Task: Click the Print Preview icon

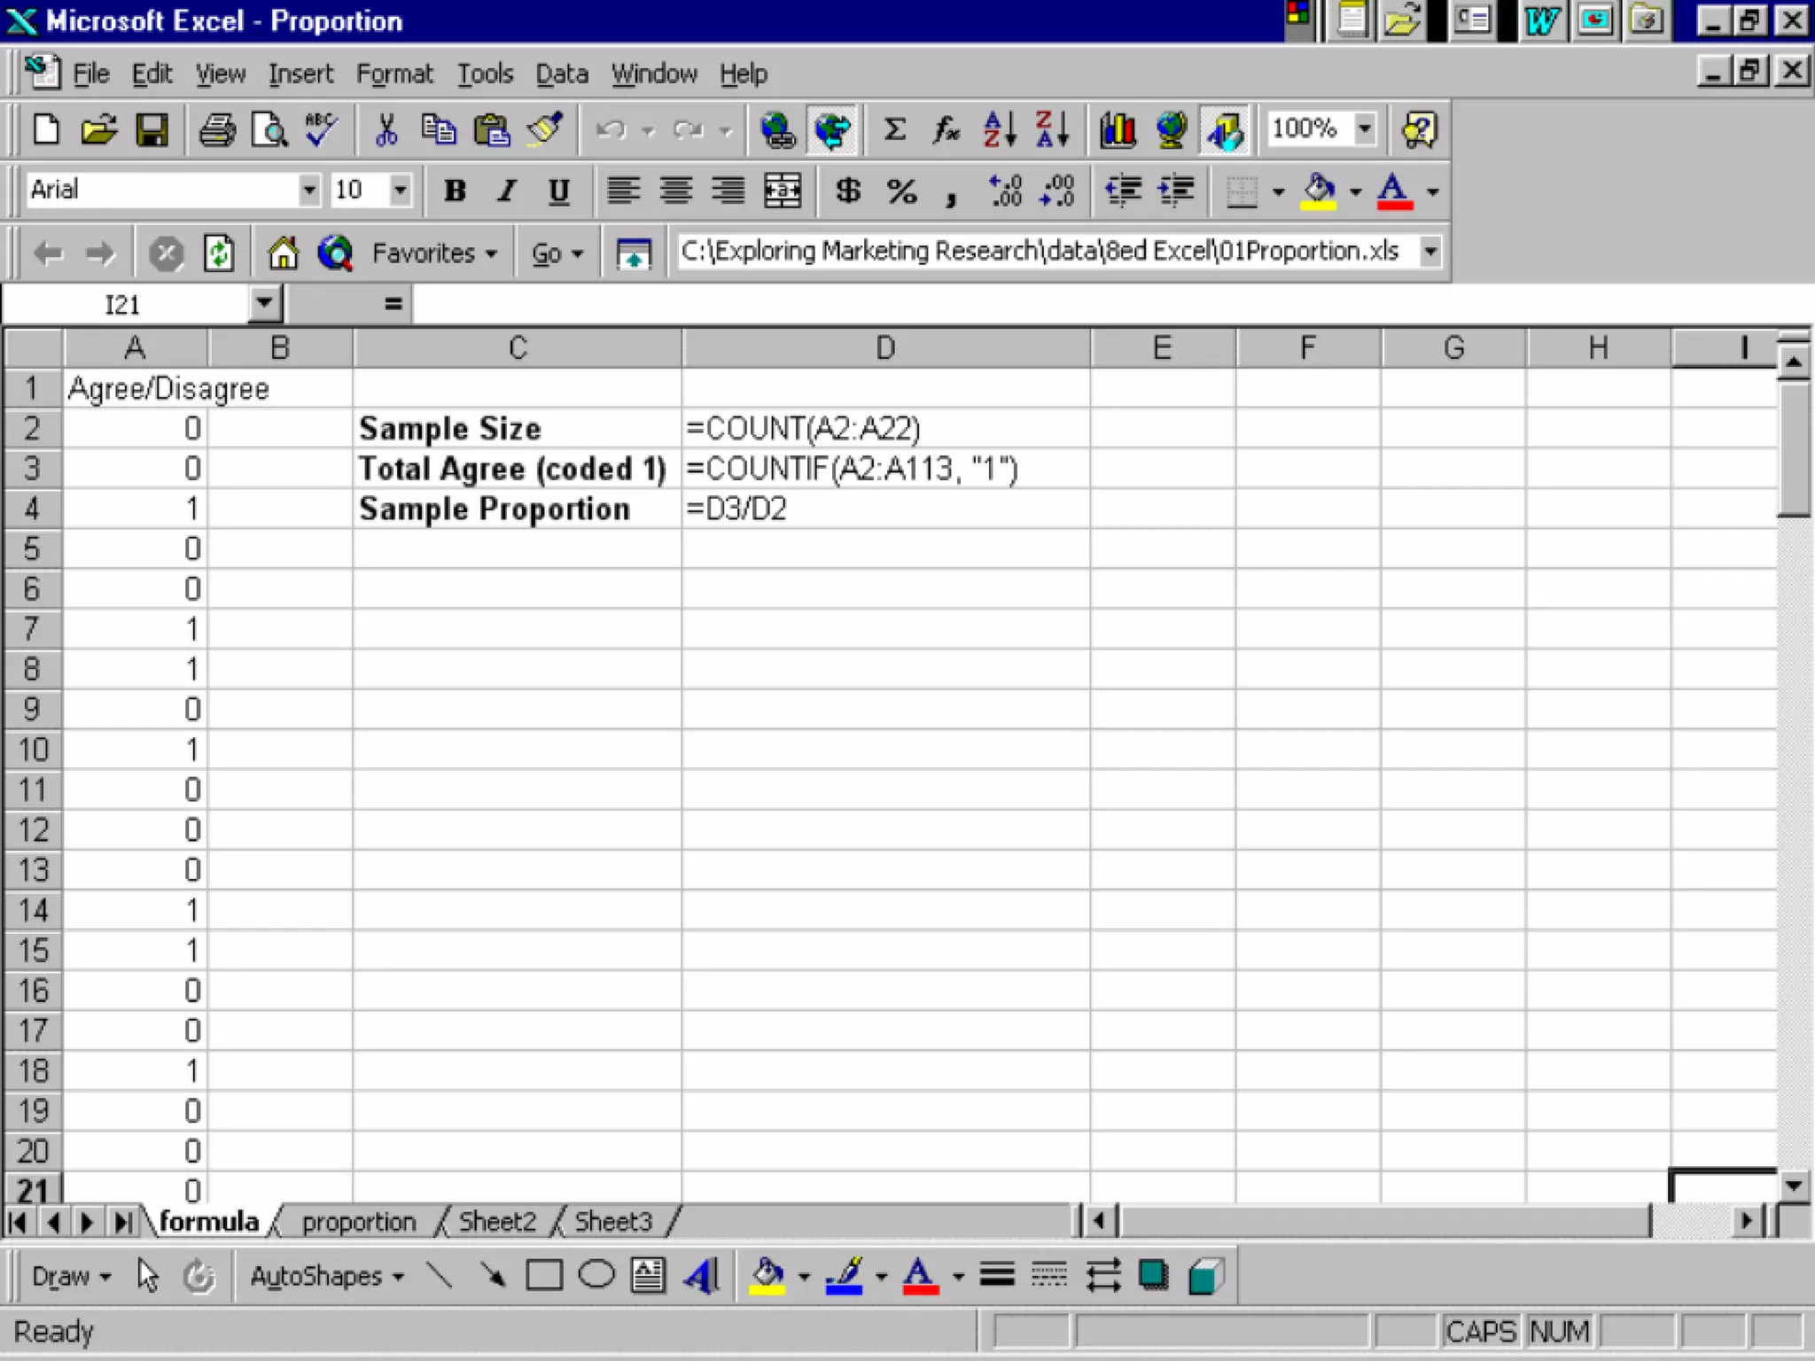Action: pos(269,130)
